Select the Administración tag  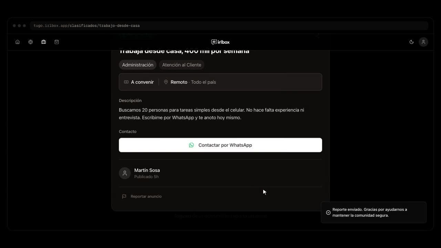tap(138, 65)
